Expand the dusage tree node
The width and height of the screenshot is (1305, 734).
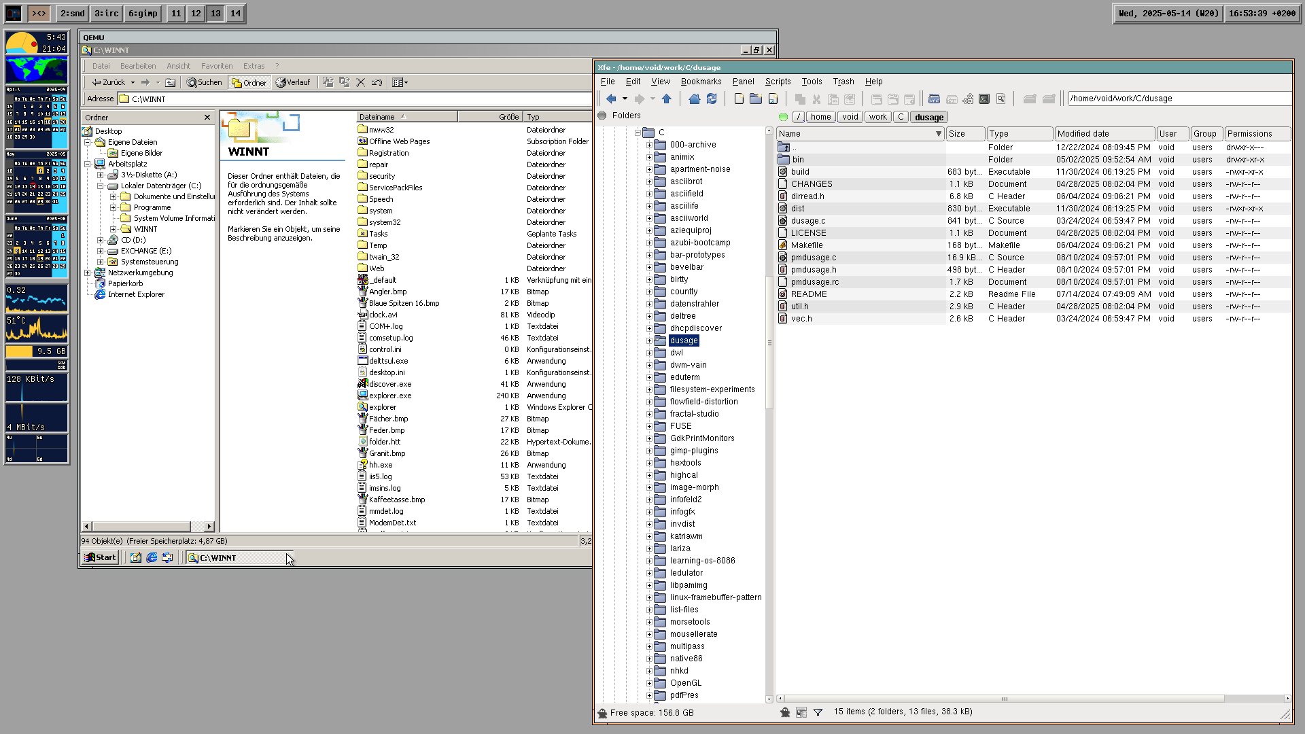click(649, 340)
